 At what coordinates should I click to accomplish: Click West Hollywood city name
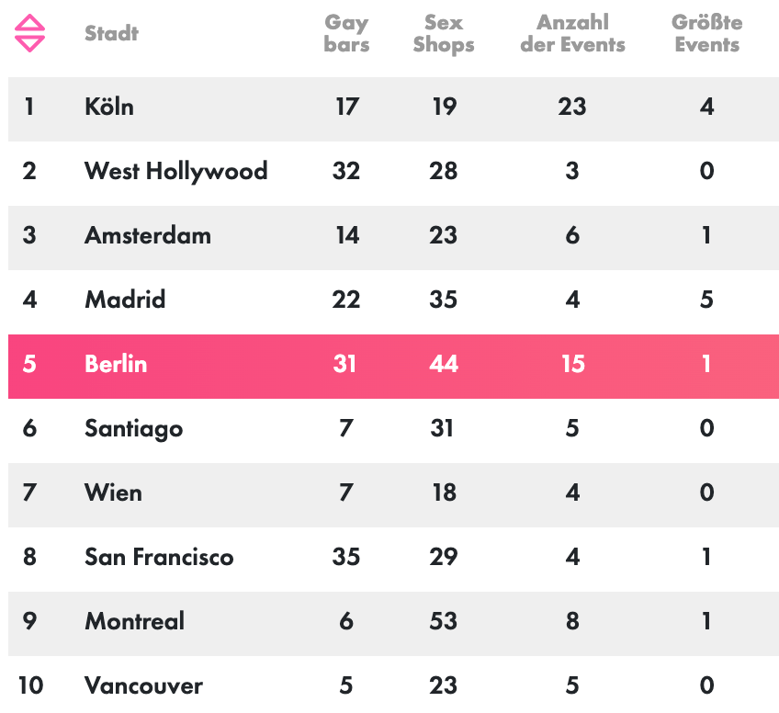click(x=175, y=171)
